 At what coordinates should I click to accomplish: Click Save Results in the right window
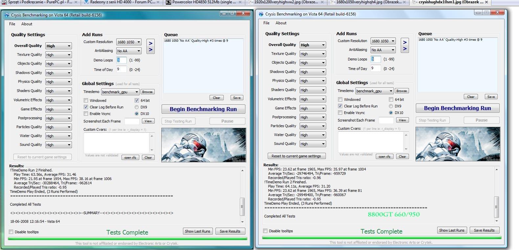pyautogui.click(x=484, y=230)
